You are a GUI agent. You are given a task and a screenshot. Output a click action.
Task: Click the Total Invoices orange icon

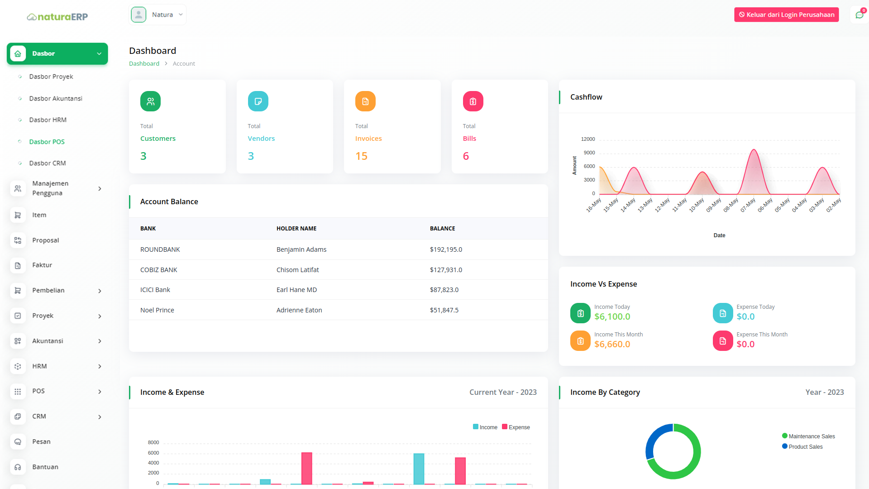coord(365,101)
